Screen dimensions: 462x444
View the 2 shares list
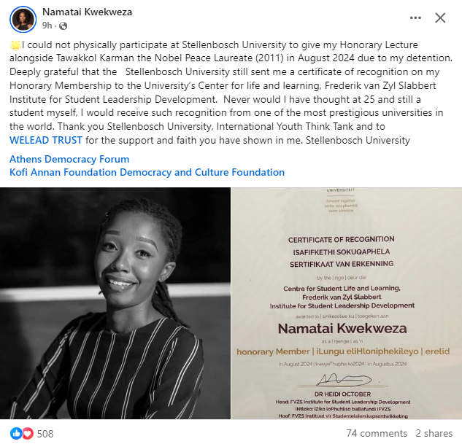[x=434, y=433]
